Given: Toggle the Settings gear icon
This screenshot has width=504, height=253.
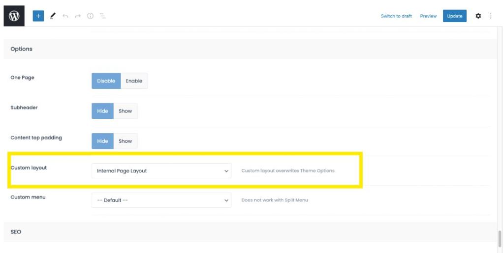Looking at the screenshot, I should [478, 16].
